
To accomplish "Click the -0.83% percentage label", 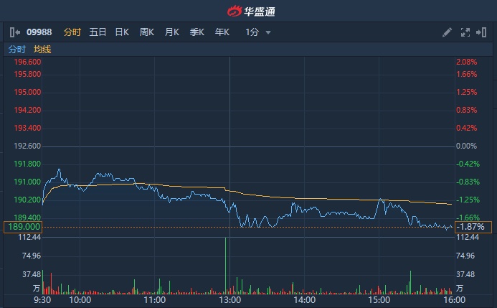I will click(x=468, y=182).
